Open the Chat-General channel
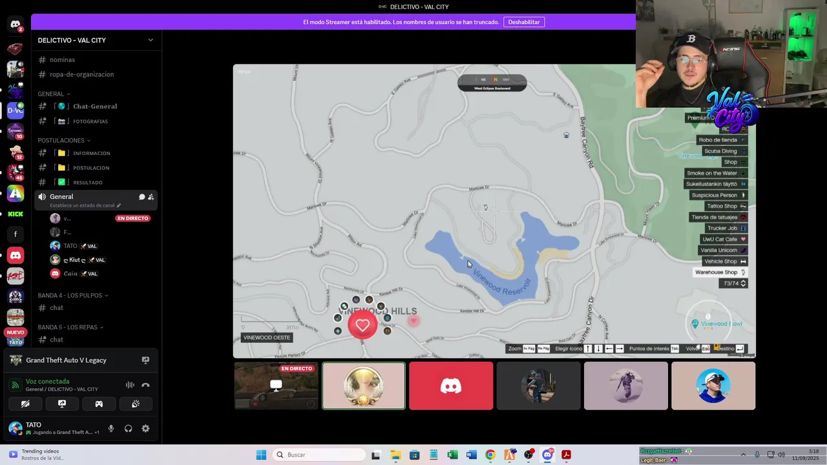 pos(96,106)
